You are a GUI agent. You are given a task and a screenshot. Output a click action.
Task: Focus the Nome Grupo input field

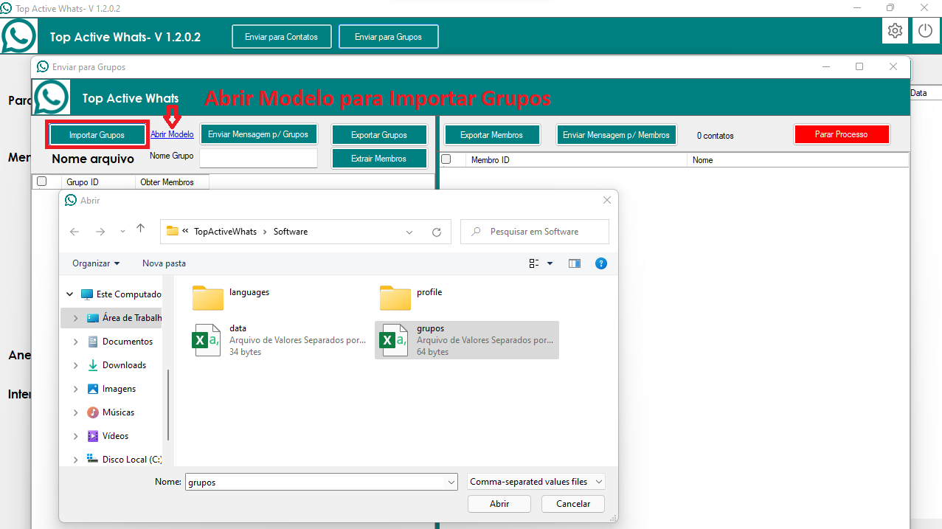point(258,158)
